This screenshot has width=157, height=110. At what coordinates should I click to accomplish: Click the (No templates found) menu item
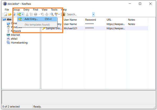(37, 25)
